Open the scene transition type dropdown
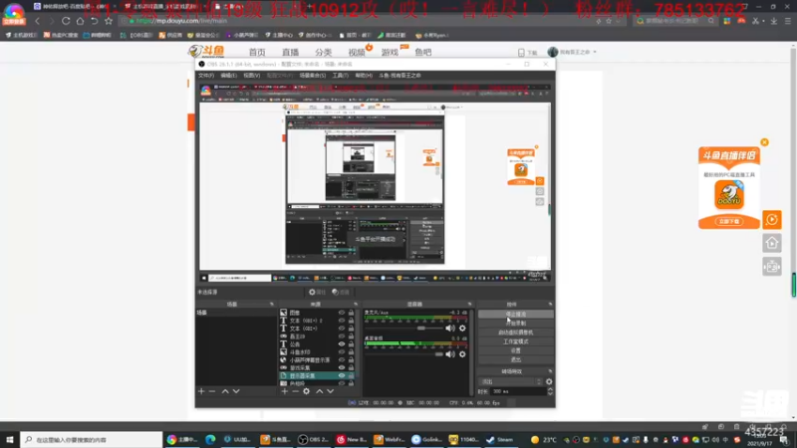 [511, 381]
